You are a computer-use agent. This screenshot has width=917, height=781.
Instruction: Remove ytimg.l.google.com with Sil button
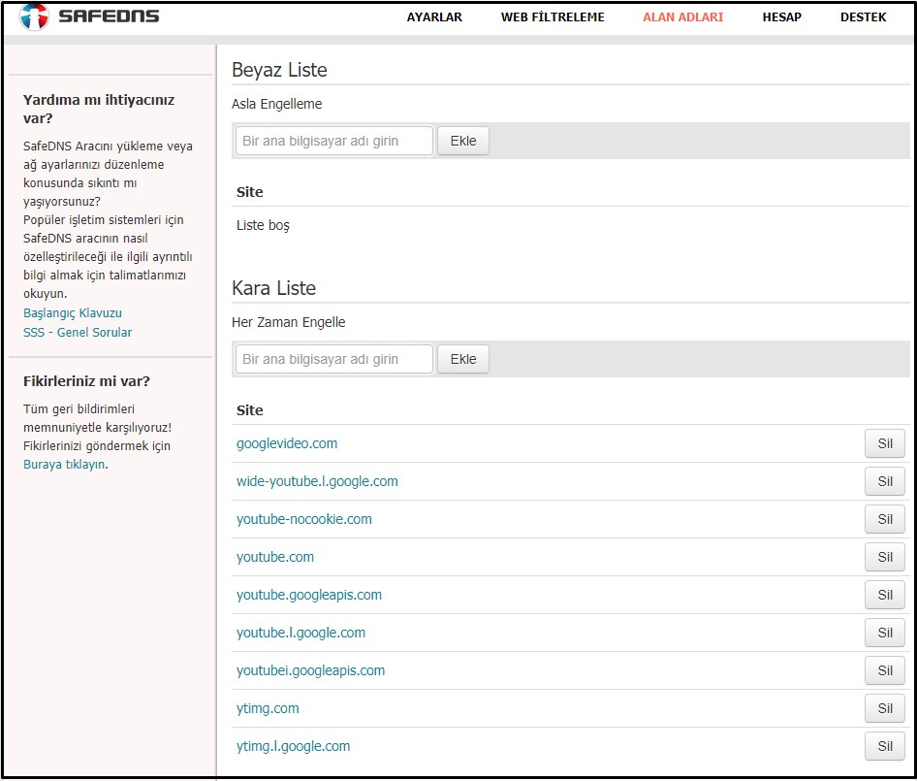click(884, 746)
